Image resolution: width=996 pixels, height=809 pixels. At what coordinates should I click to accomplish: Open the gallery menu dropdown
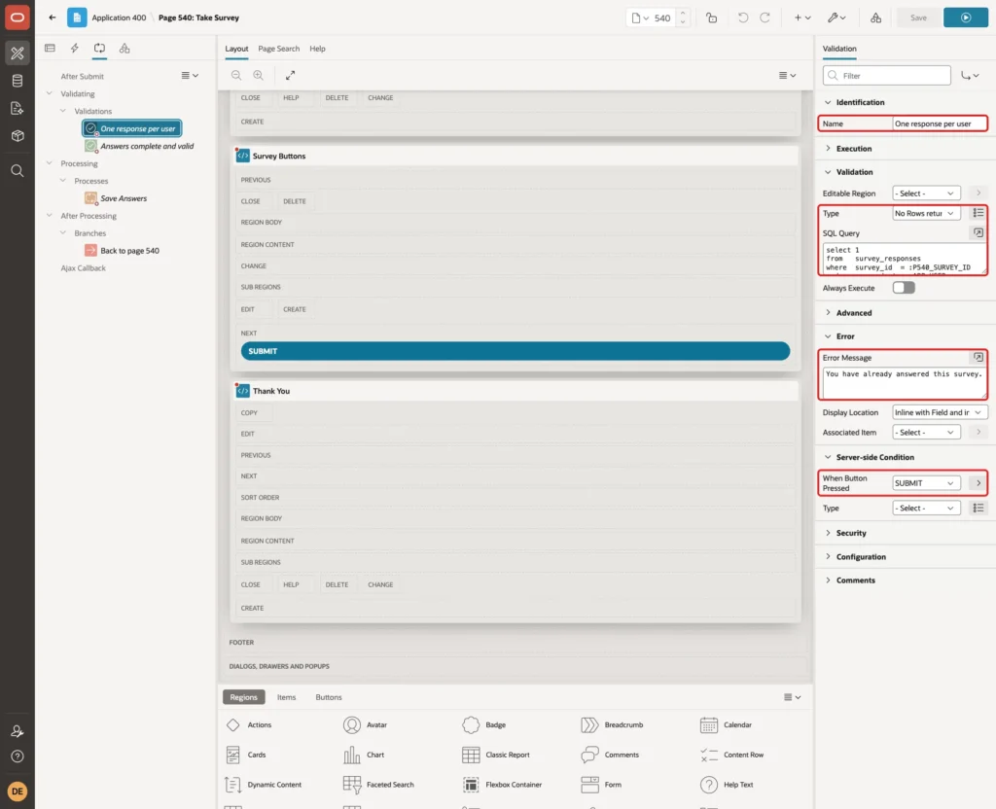click(792, 697)
